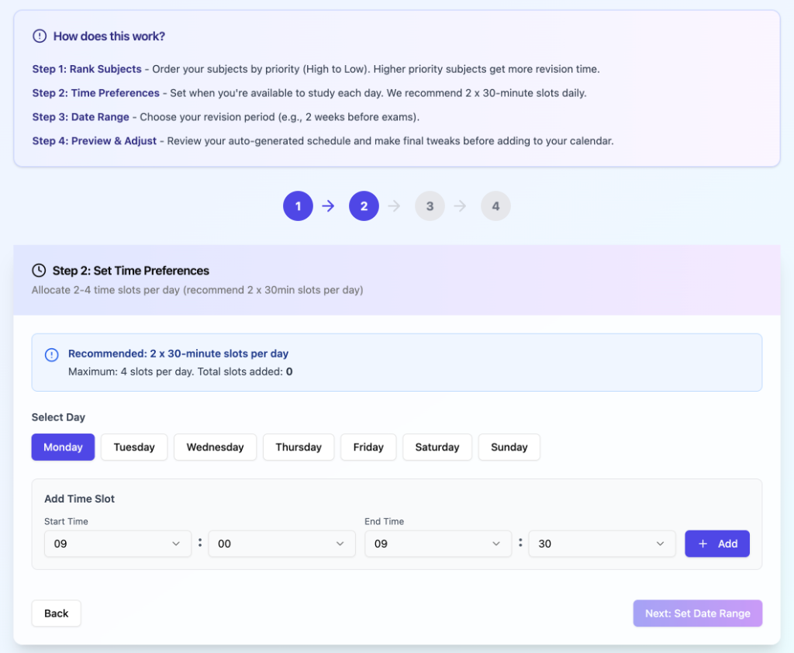Go back with the Back button
This screenshot has width=794, height=653.
(x=56, y=613)
